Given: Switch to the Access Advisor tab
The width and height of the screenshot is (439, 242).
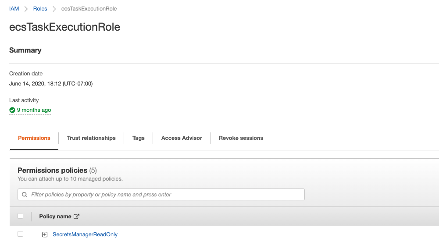Looking at the screenshot, I should (x=182, y=138).
